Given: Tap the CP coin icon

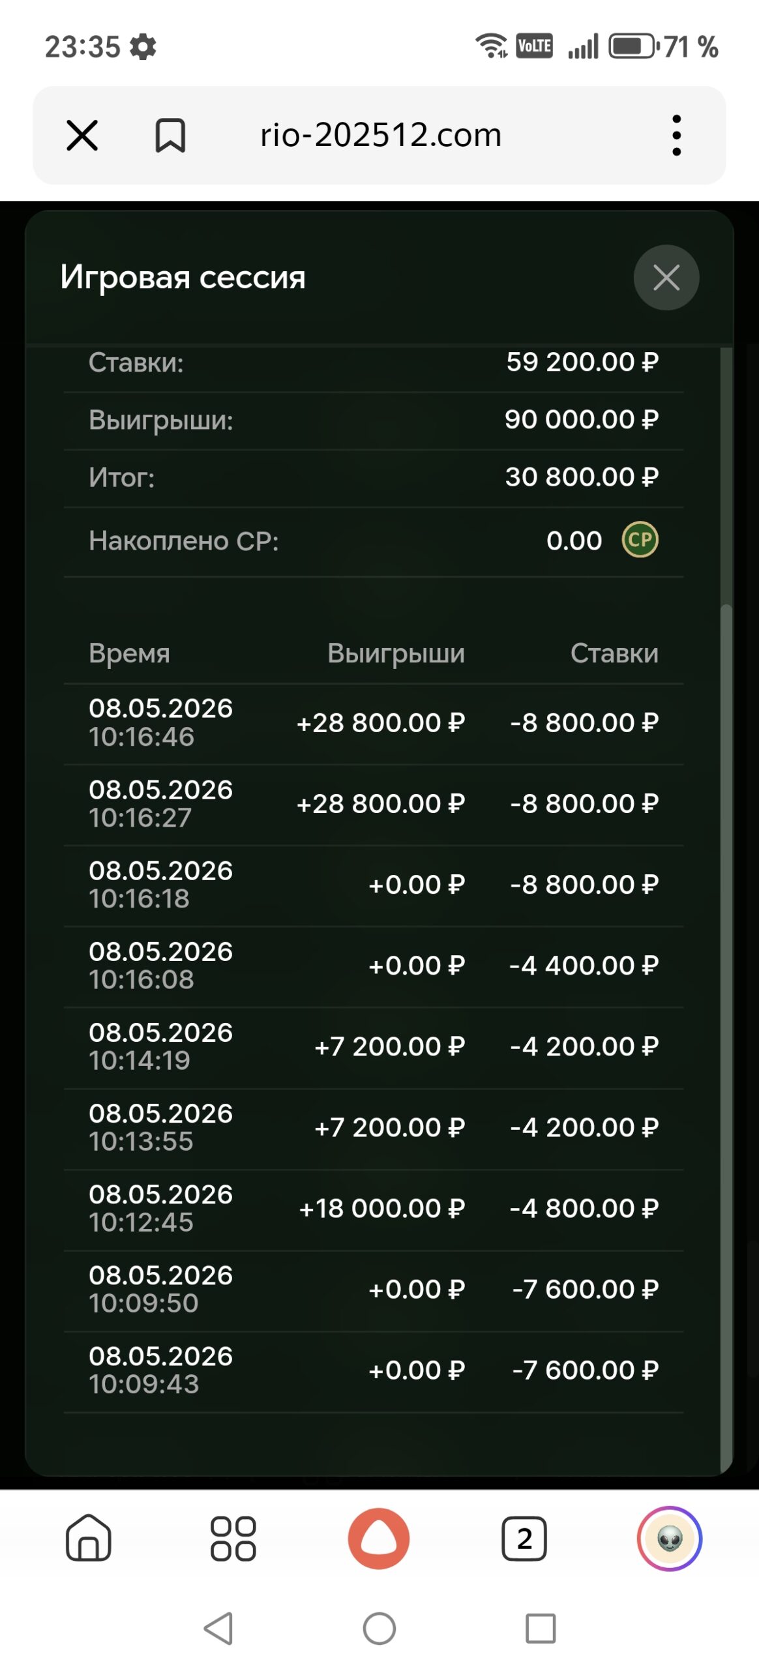Looking at the screenshot, I should [x=640, y=540].
